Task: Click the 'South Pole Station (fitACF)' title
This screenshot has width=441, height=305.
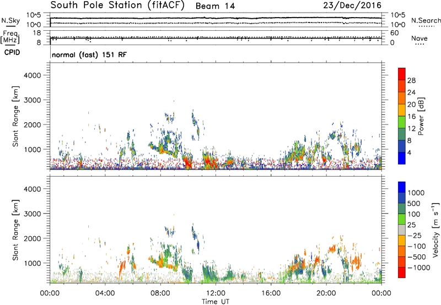Action: pos(117,6)
